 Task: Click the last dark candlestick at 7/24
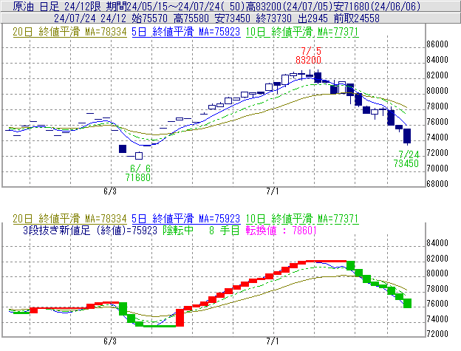click(x=407, y=136)
